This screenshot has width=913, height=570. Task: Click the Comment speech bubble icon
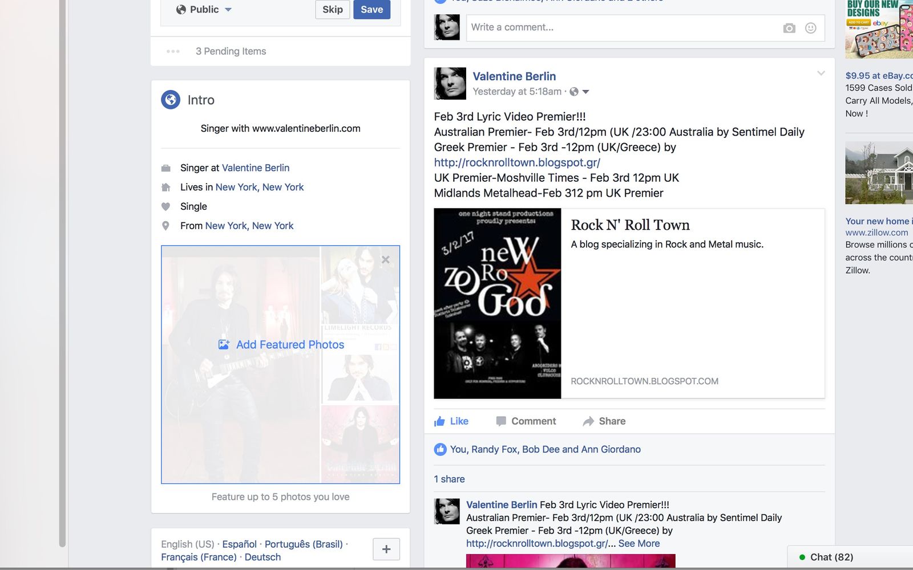pos(501,421)
